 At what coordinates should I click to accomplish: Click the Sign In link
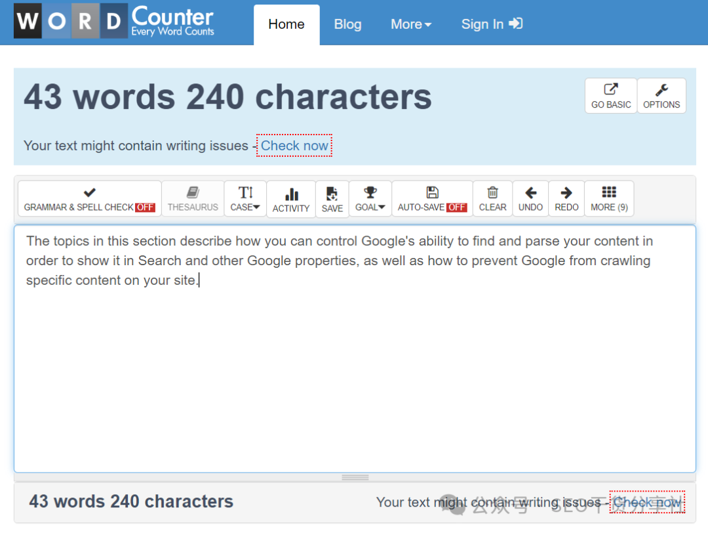[492, 24]
